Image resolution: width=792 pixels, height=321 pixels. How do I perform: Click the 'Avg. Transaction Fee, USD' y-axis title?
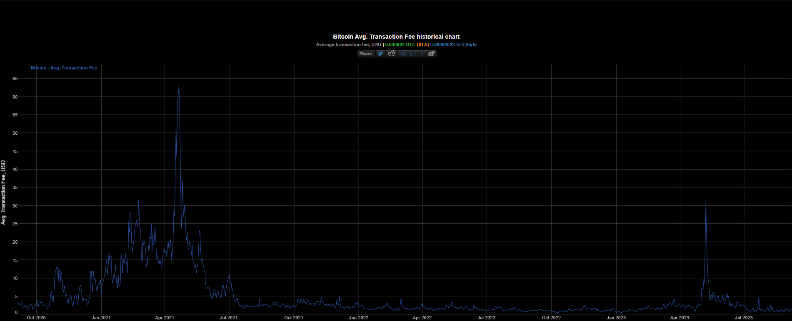click(4, 193)
